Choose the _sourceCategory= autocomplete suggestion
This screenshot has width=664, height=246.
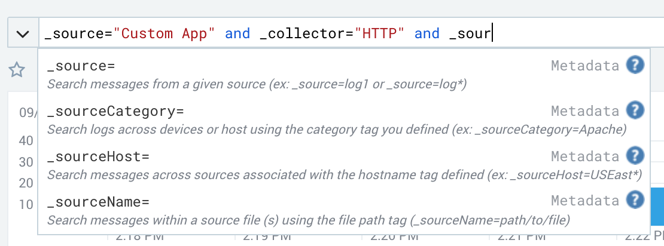pyautogui.click(x=344, y=119)
